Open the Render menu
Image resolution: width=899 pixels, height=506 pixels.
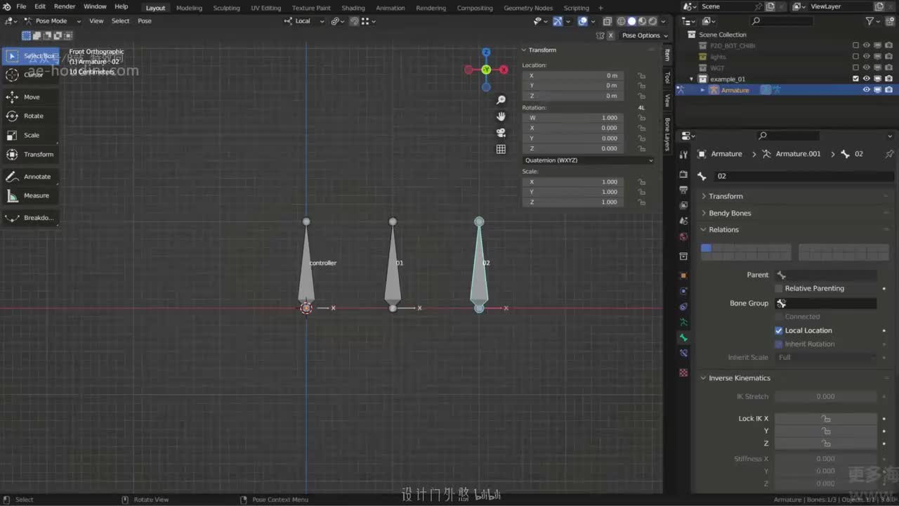point(65,6)
